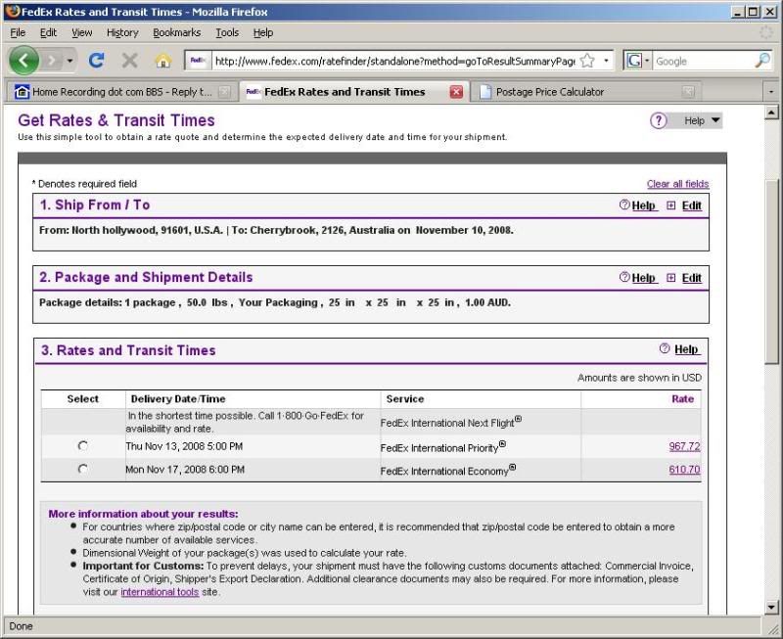Click the Rates and Transit Times help icon
The image size is (783, 639).
(x=665, y=348)
